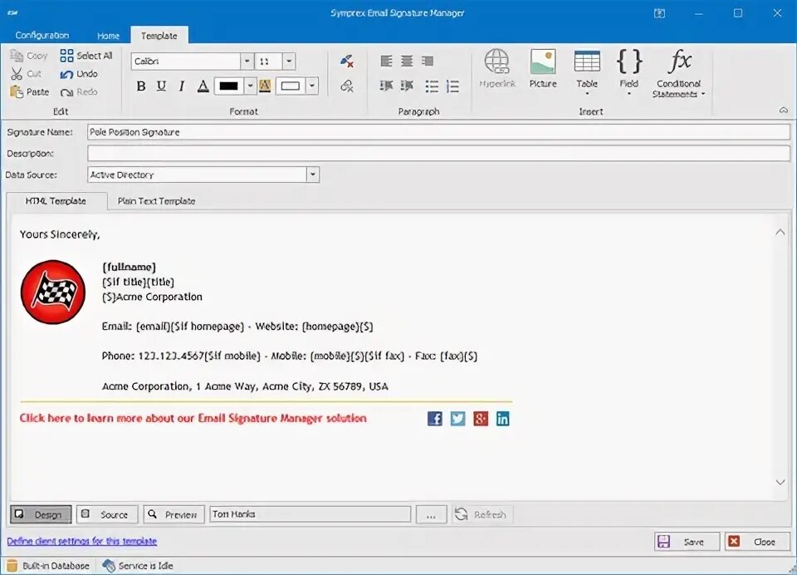797x575 pixels.
Task: Click in the Signature Name field
Action: coord(438,132)
